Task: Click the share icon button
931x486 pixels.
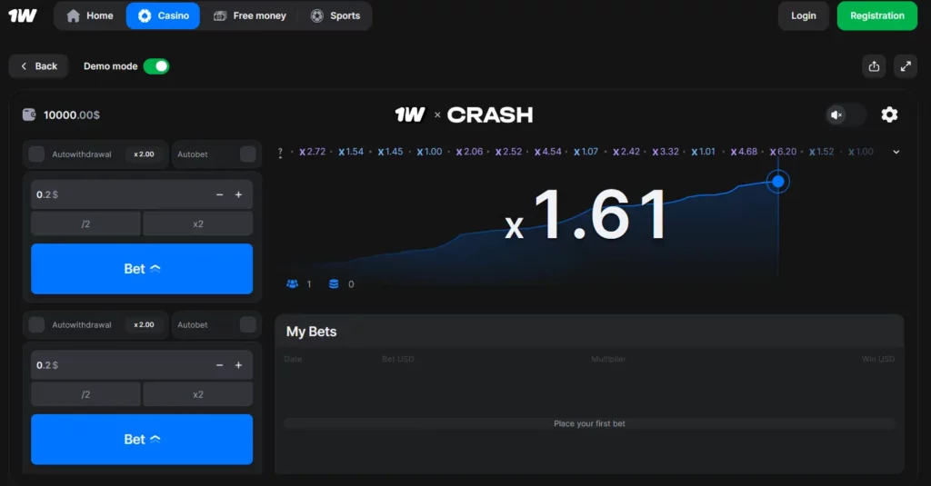Action: [874, 66]
